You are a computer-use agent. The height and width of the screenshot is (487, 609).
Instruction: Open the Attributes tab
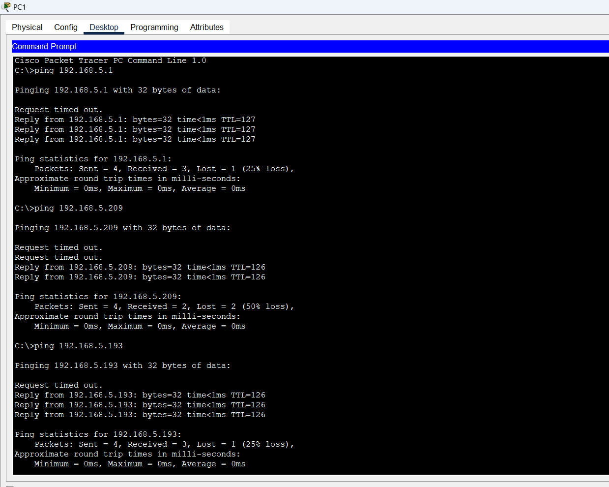click(206, 28)
